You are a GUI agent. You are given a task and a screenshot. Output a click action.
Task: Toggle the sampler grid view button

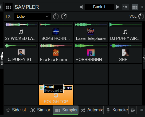coord(135,7)
